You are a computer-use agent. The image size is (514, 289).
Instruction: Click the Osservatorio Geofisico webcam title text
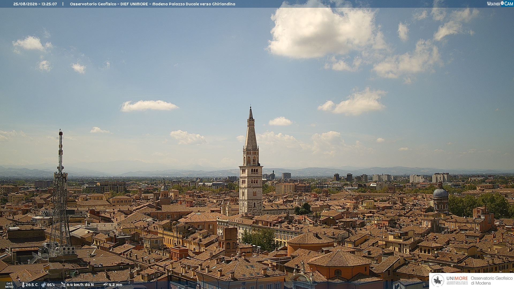pyautogui.click(x=153, y=4)
